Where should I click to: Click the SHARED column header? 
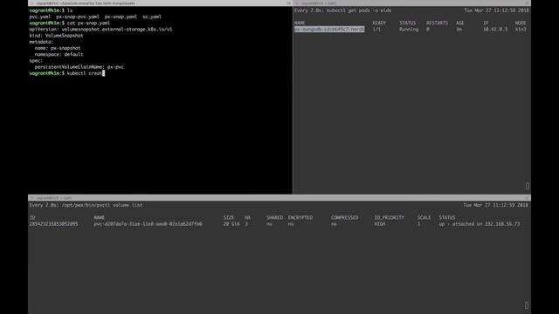tap(274, 217)
